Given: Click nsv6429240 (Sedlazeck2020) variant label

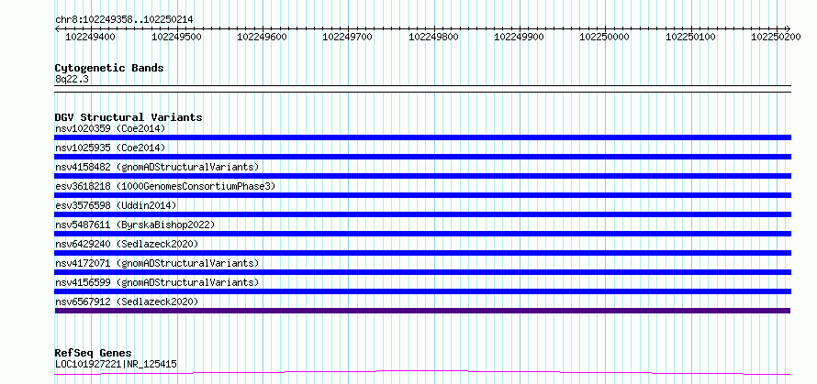Looking at the screenshot, I should [127, 244].
